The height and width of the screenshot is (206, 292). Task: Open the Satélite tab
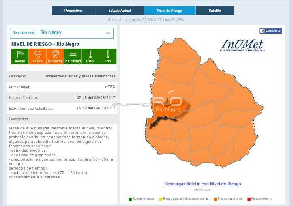(x=215, y=11)
